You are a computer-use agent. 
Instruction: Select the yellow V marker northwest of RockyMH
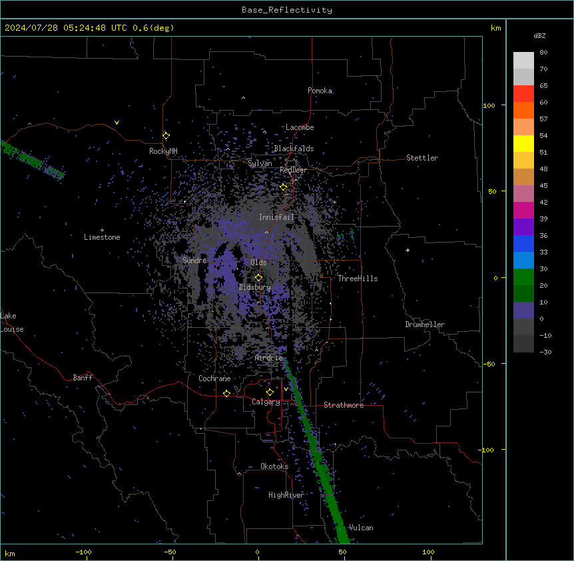(x=117, y=123)
